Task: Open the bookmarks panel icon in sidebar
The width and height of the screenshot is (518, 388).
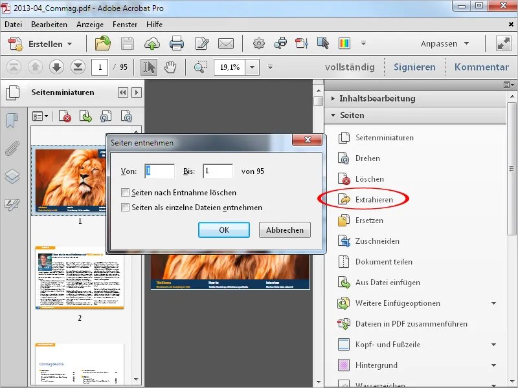Action: [x=12, y=121]
